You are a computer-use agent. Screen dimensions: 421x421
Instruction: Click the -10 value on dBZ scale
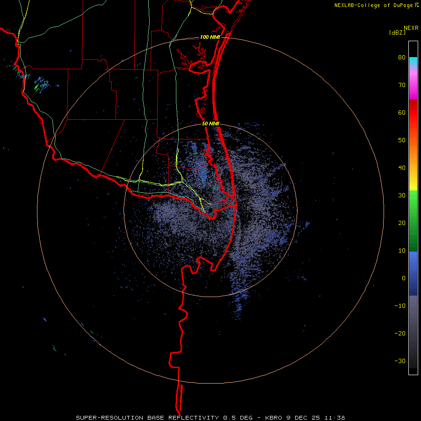[x=400, y=305]
